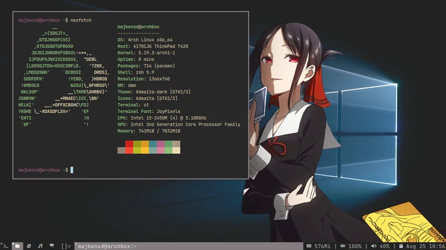Click the memory chip icon showing 576Mi
This screenshot has height=250, width=446.
coord(309,246)
